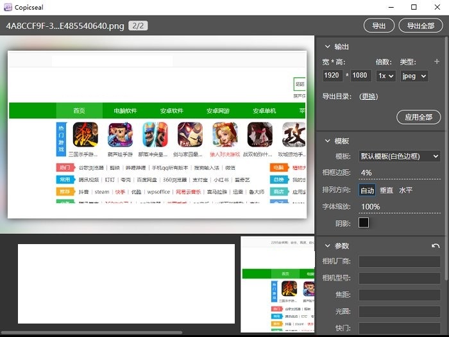This screenshot has width=449, height=337.
Task: Open the 默认模板(白色边框) template dropdown
Action: 399,156
